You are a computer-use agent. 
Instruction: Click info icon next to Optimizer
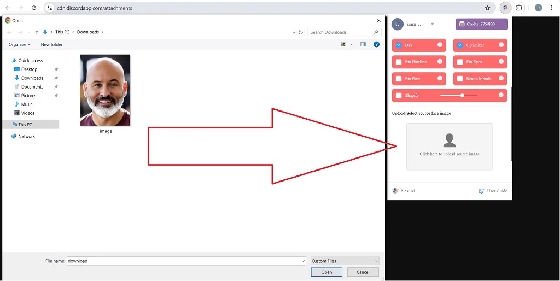tap(501, 45)
